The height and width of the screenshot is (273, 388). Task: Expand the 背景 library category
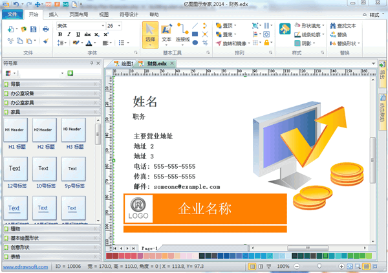[52, 84]
